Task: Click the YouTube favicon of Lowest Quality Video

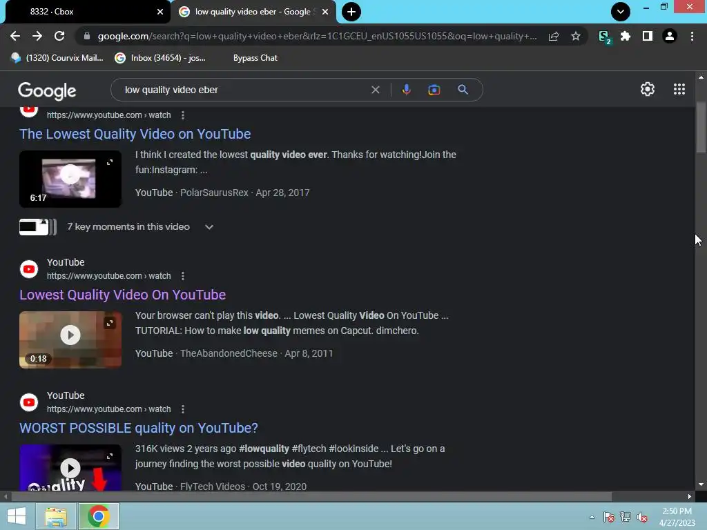Action: 29,269
